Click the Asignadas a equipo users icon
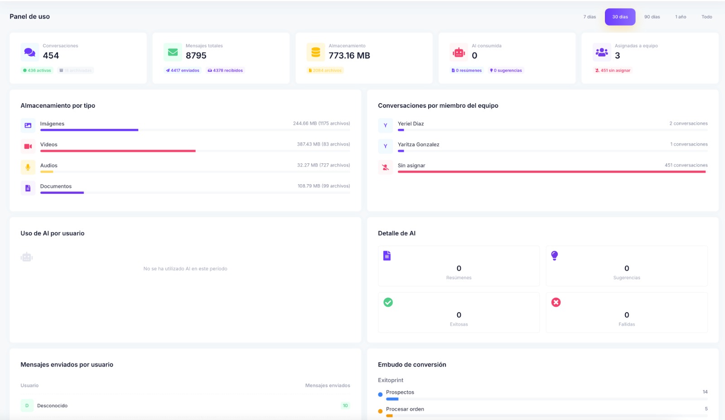The height and width of the screenshot is (420, 725). [x=602, y=52]
